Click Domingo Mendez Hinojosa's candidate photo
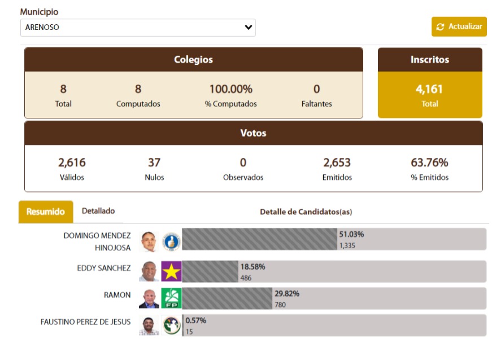 click(149, 241)
